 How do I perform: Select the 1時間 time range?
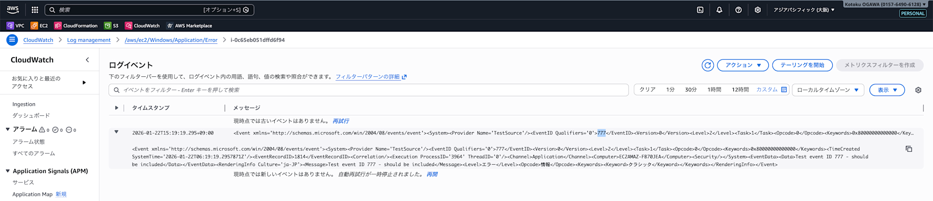click(x=714, y=89)
